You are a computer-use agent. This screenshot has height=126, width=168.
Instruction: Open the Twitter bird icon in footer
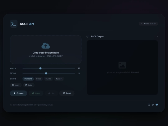pos(153,105)
